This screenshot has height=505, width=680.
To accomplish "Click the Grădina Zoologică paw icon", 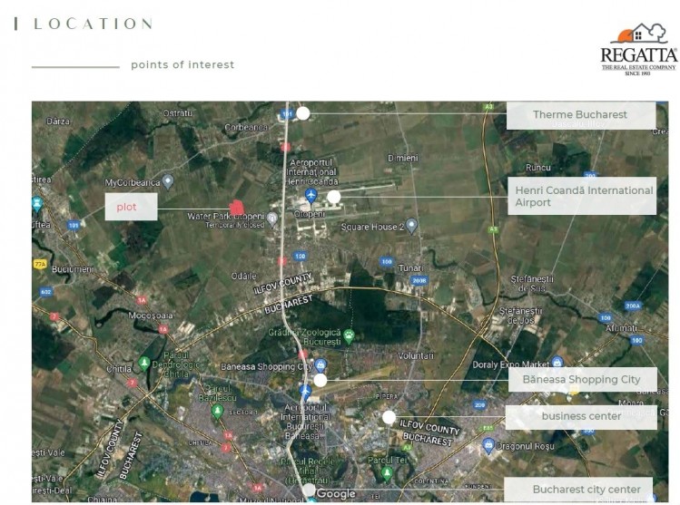I will (x=349, y=335).
